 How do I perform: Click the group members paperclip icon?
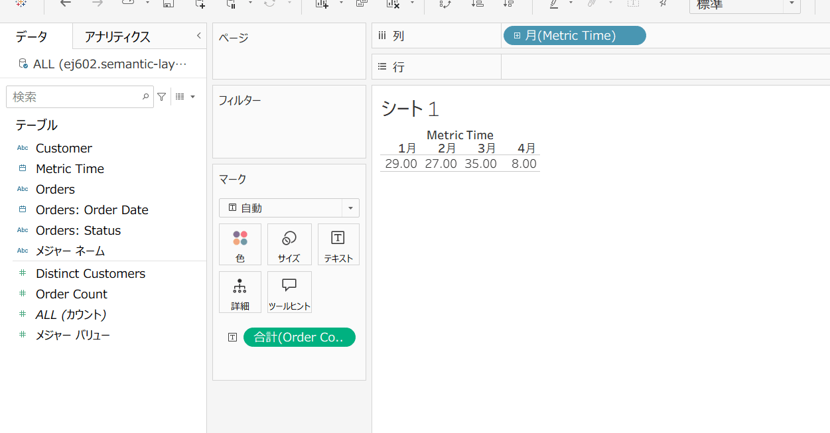(590, 3)
